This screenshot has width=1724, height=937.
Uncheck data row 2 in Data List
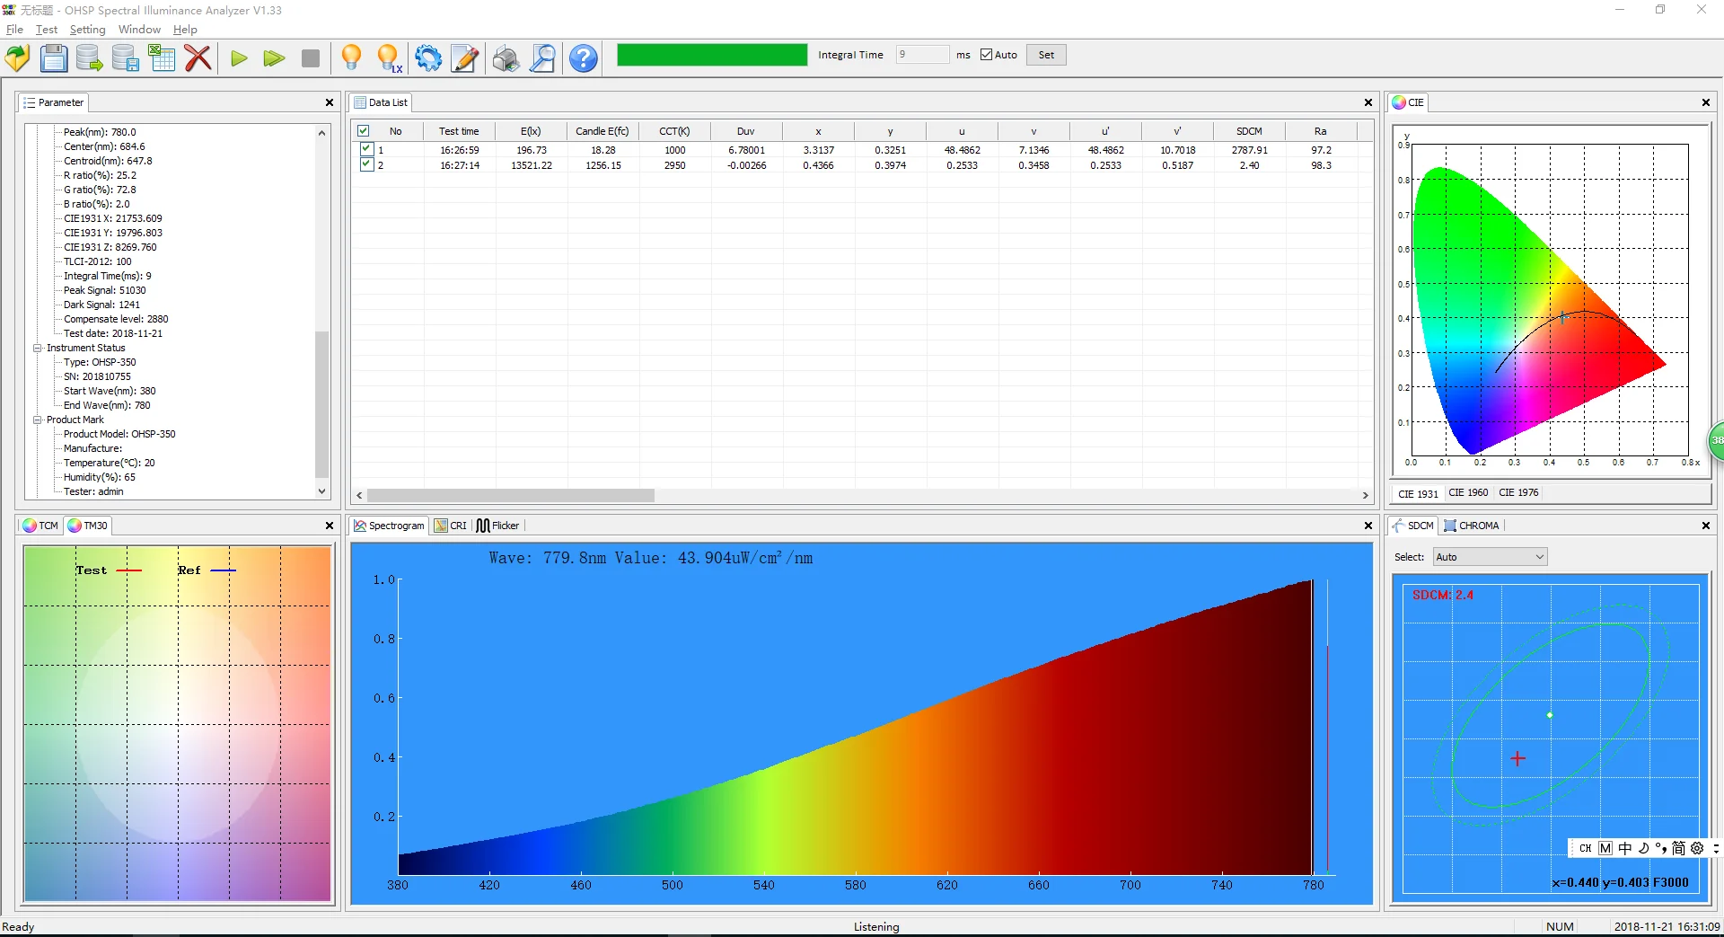[x=365, y=164]
